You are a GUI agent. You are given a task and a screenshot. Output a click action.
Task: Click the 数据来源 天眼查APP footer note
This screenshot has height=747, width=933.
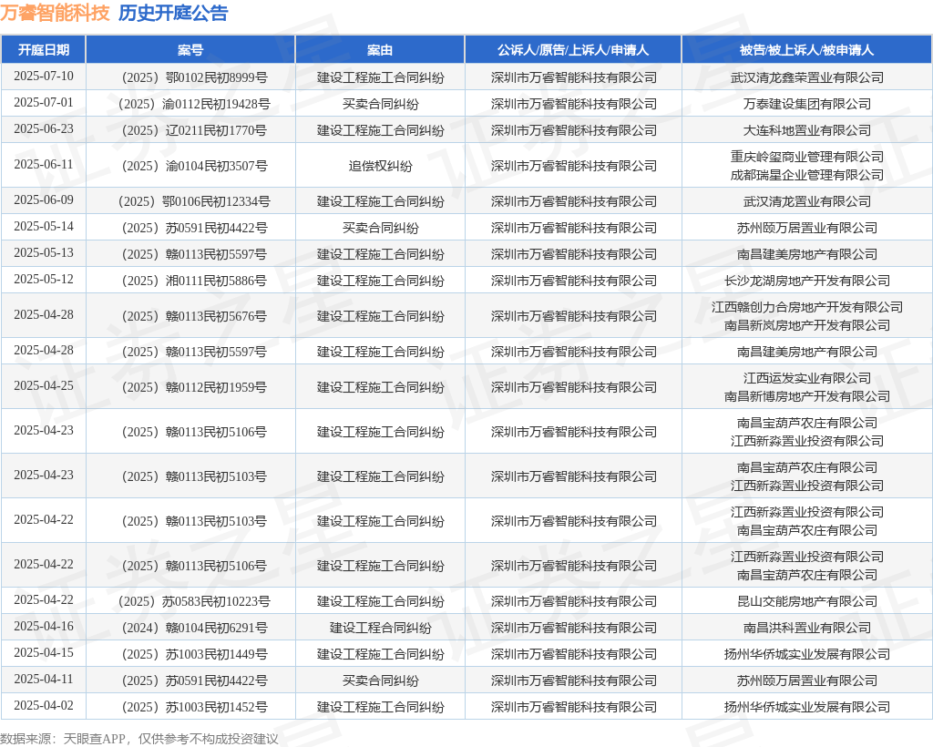coord(139,739)
